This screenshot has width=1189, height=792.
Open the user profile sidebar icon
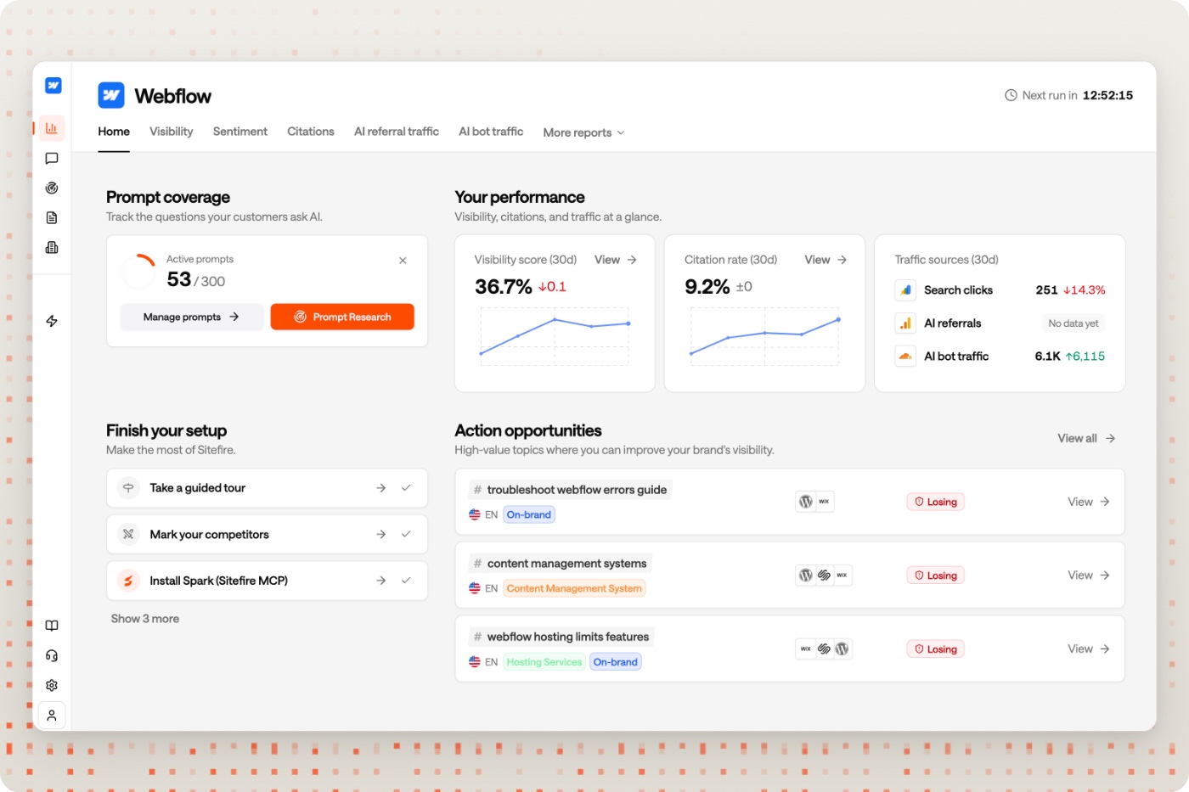pos(52,716)
